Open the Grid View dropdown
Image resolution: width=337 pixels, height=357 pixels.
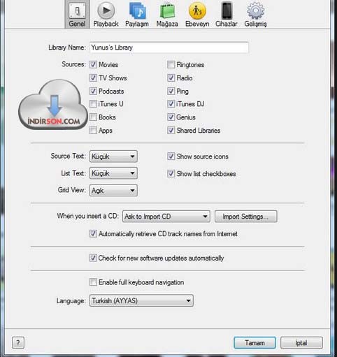113,191
